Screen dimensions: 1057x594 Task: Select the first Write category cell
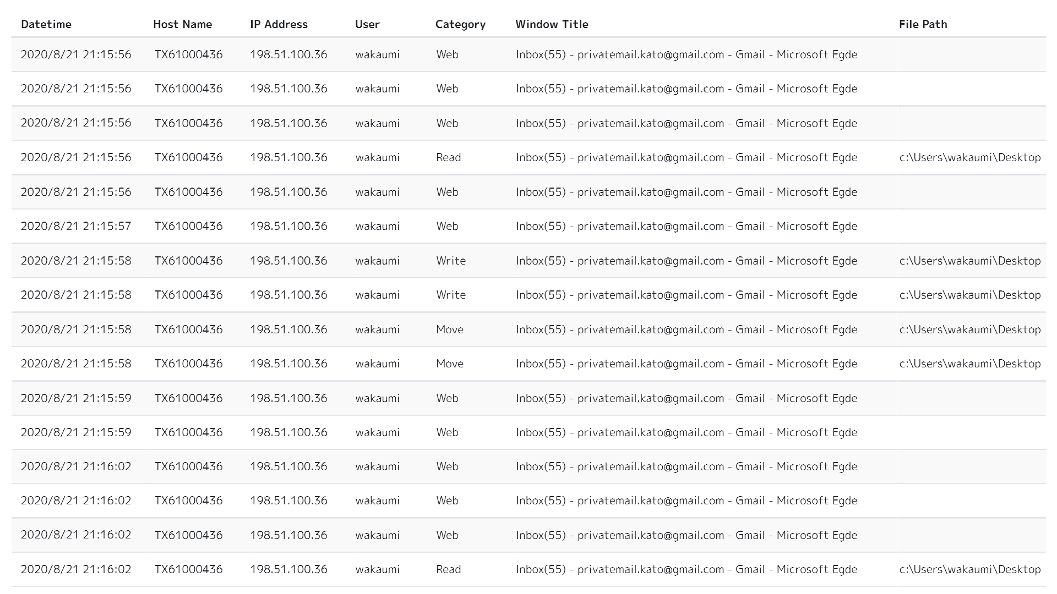pos(450,261)
